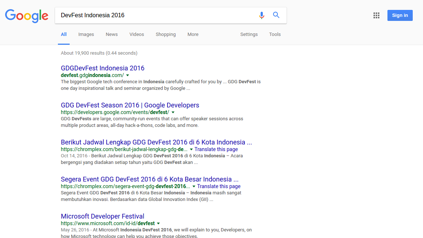Screen dimensions: 423x238
Task: Click 'About 19,900 results' text
Action: tap(99, 53)
